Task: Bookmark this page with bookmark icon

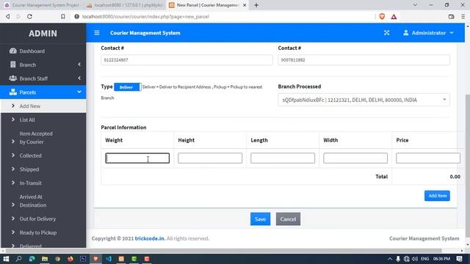Action: 63,17
